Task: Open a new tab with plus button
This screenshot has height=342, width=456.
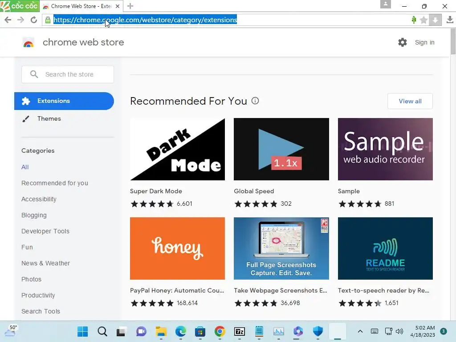Action: [130, 6]
